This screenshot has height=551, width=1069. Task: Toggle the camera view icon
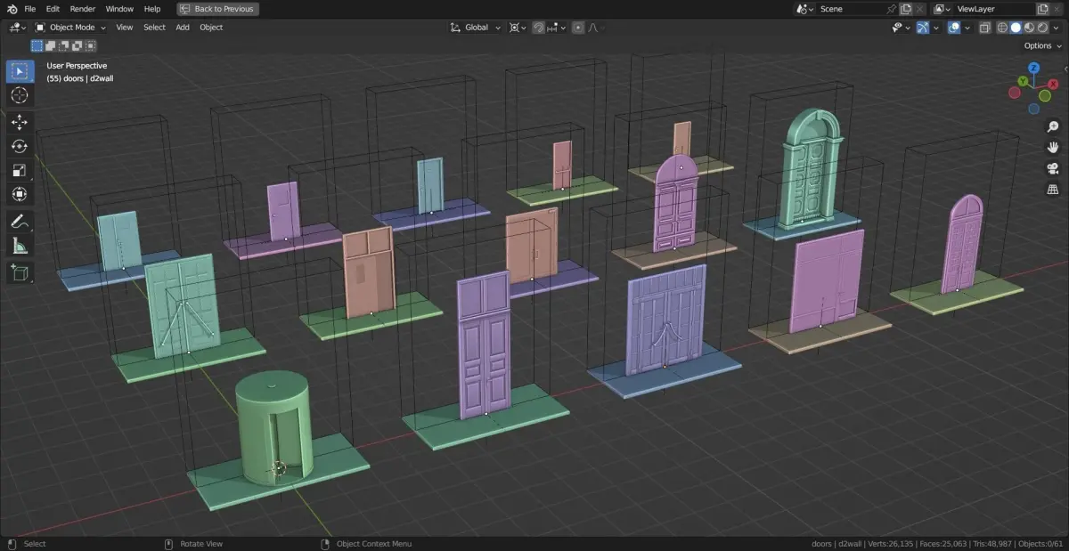point(1052,168)
